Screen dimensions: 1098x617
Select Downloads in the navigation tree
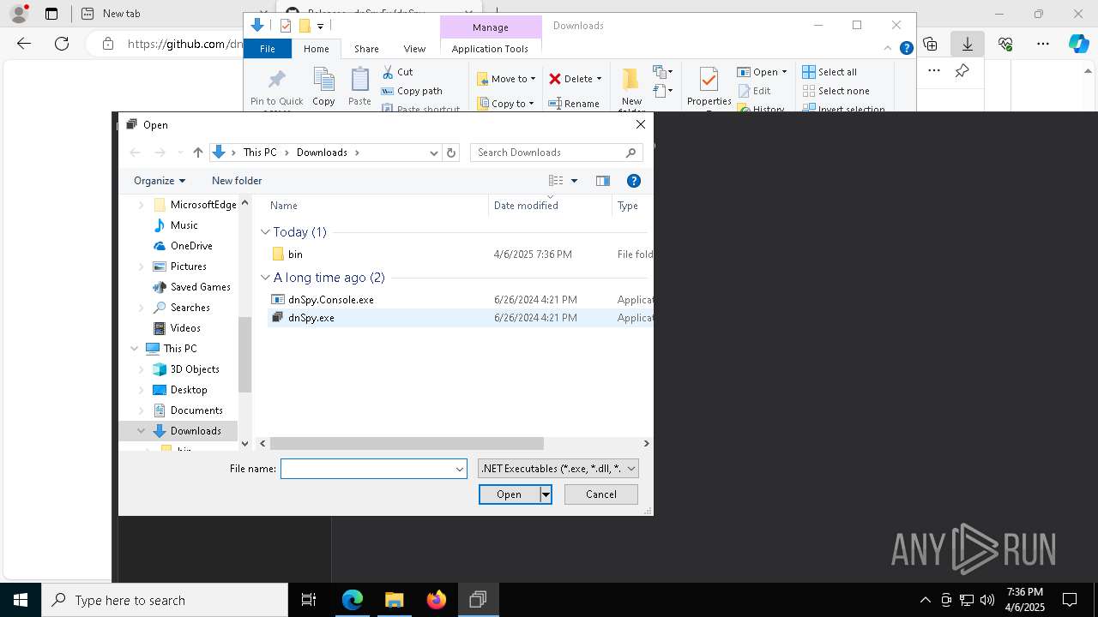(196, 431)
